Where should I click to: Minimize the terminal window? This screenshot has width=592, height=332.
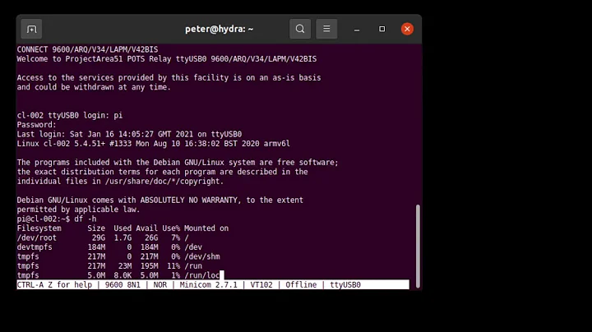tap(357, 29)
